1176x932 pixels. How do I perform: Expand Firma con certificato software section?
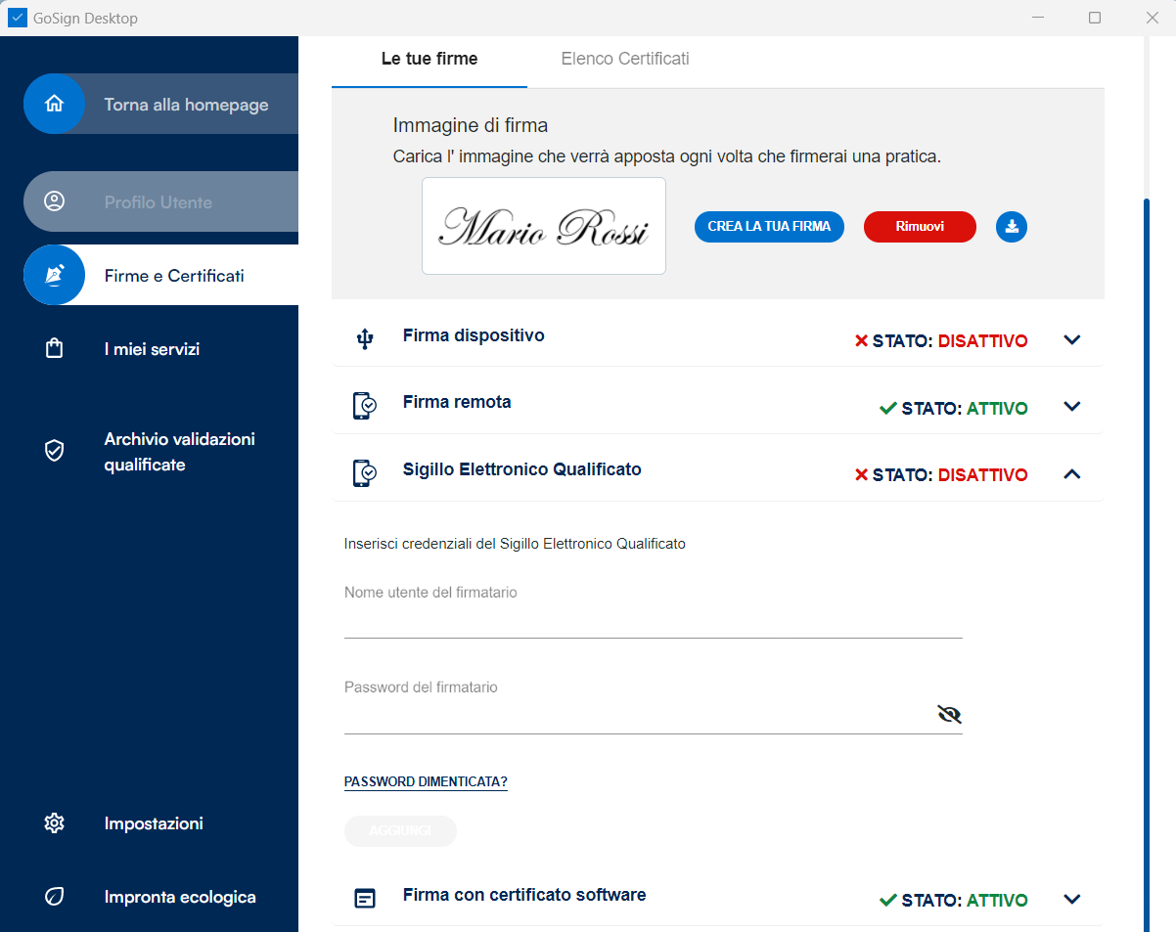click(x=1072, y=900)
